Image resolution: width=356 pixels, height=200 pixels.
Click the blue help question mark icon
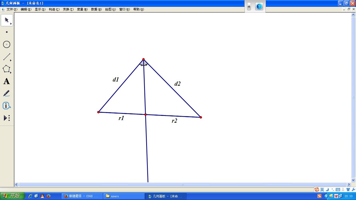259,7
